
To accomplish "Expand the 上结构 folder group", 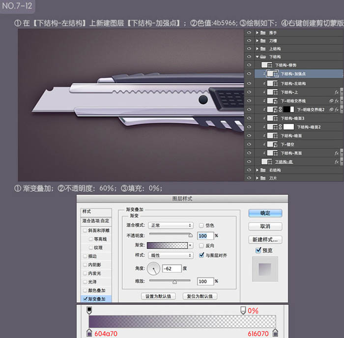I will [257, 49].
